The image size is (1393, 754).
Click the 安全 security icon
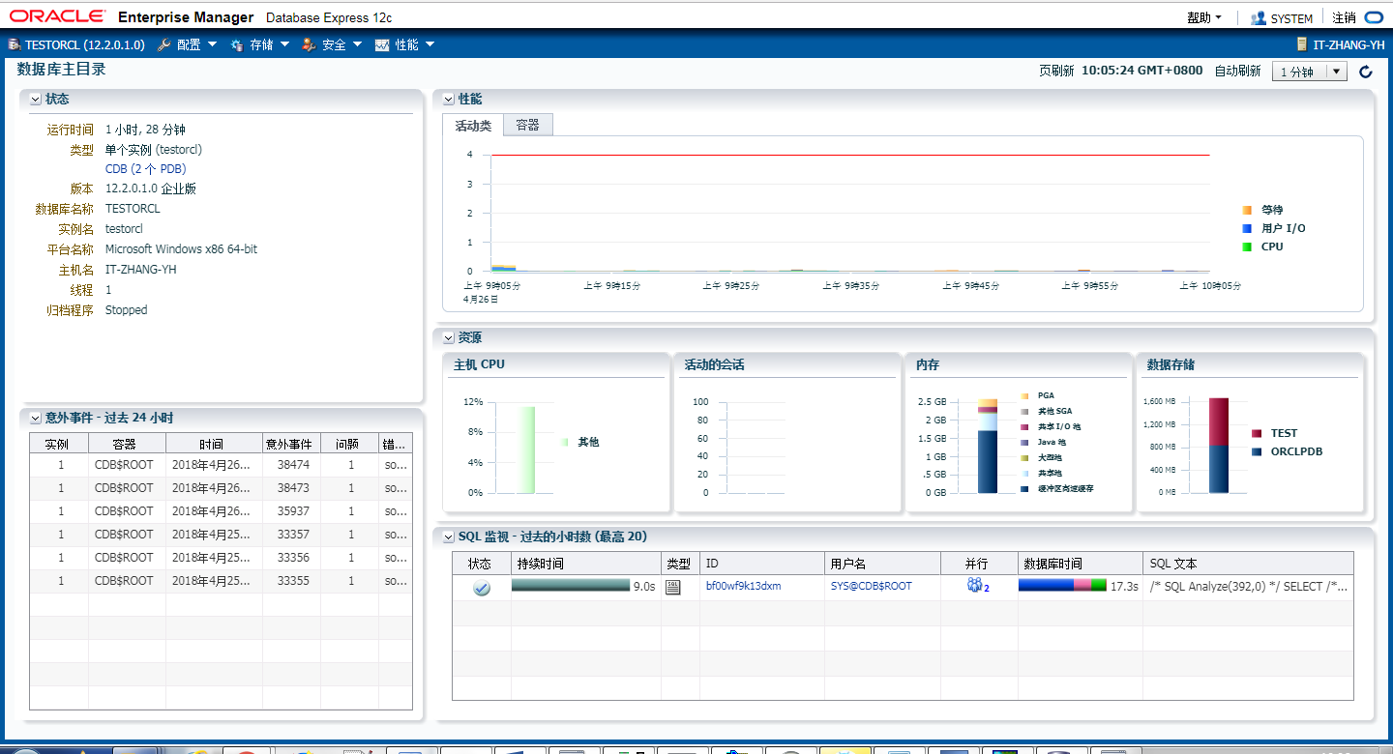[x=309, y=44]
